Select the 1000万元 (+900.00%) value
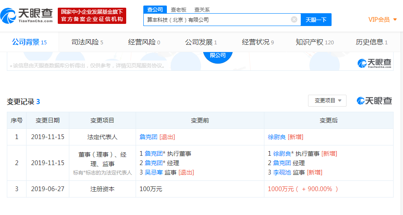Image resolution: width=403 pixels, height=215 pixels. coord(303,189)
